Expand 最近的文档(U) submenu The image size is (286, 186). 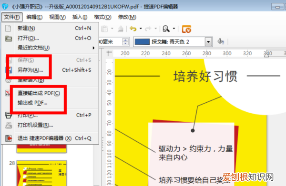(x=50, y=48)
